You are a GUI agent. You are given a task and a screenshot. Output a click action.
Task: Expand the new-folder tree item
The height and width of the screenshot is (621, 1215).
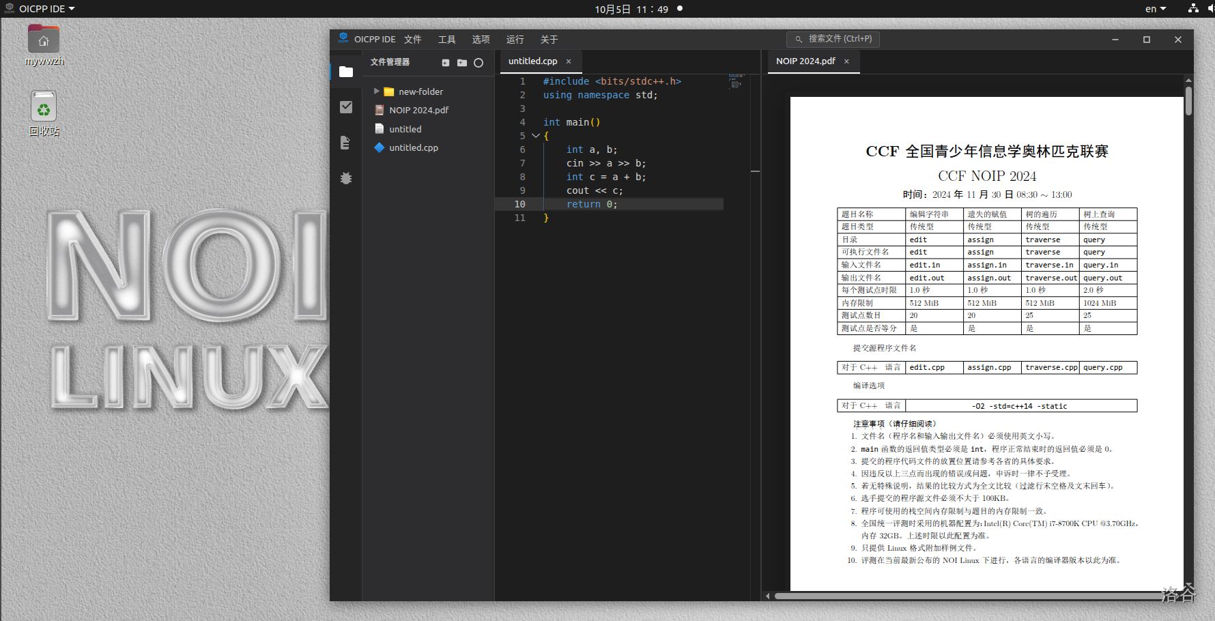pyautogui.click(x=376, y=91)
